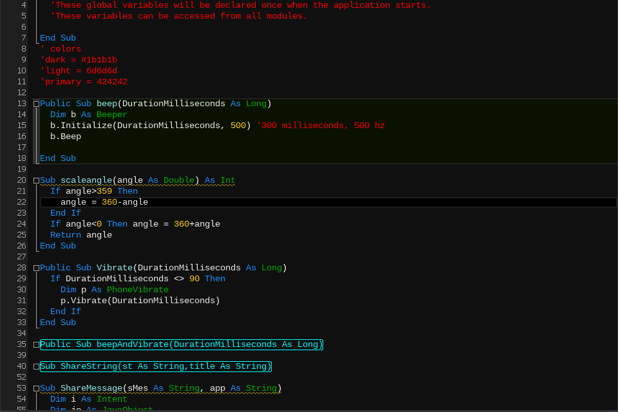Click line number 13 in the gutter

click(22, 104)
